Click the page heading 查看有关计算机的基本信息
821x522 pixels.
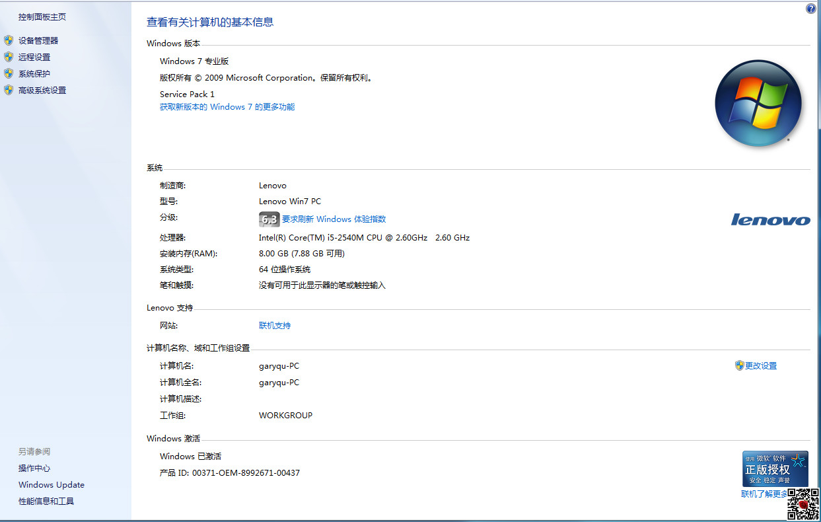coord(210,22)
